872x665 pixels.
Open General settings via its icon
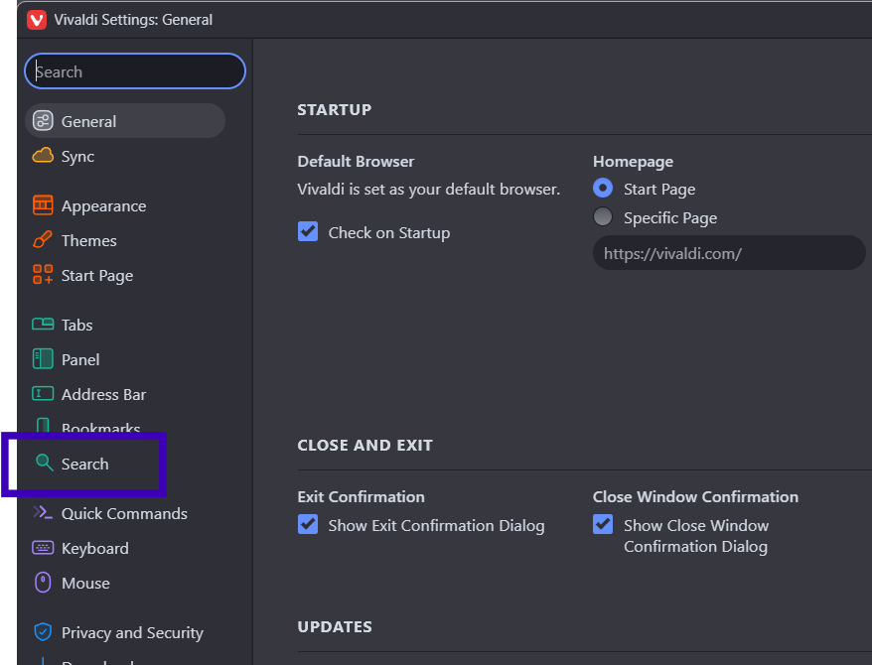click(x=43, y=121)
